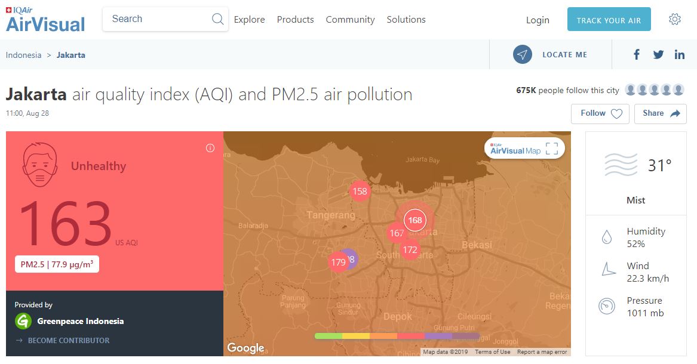This screenshot has width=697, height=364.
Task: Click the Locate Me navigation arrow icon
Action: pos(523,55)
